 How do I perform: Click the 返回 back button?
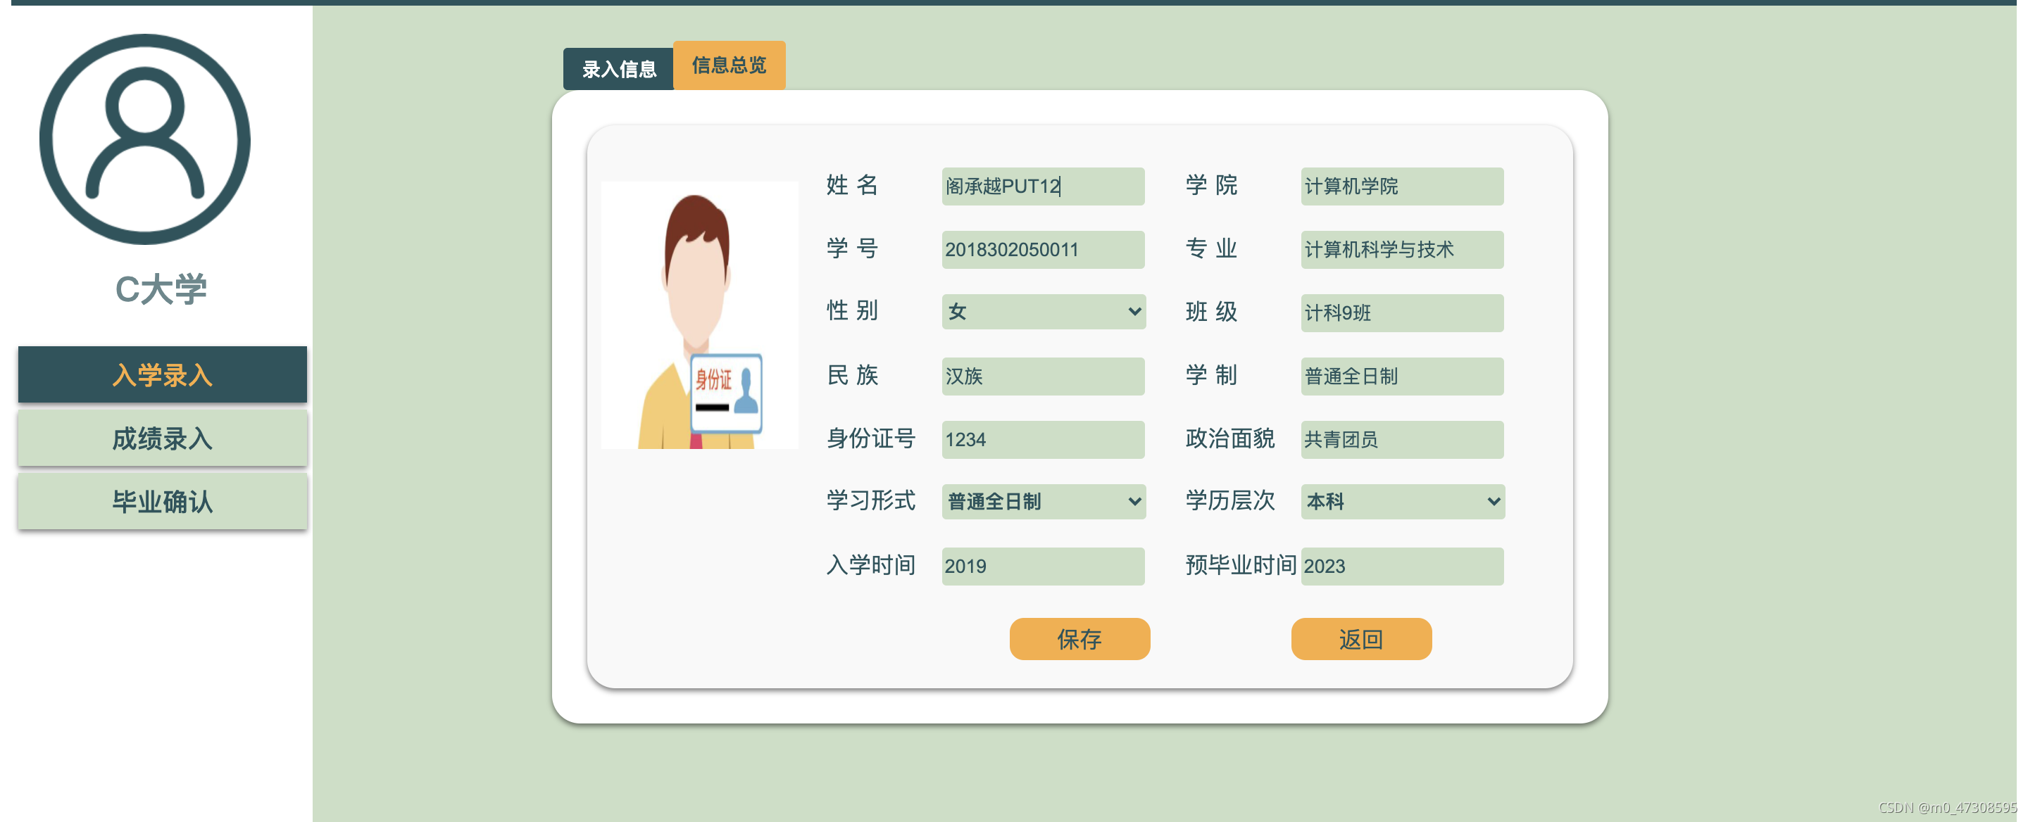(1360, 639)
